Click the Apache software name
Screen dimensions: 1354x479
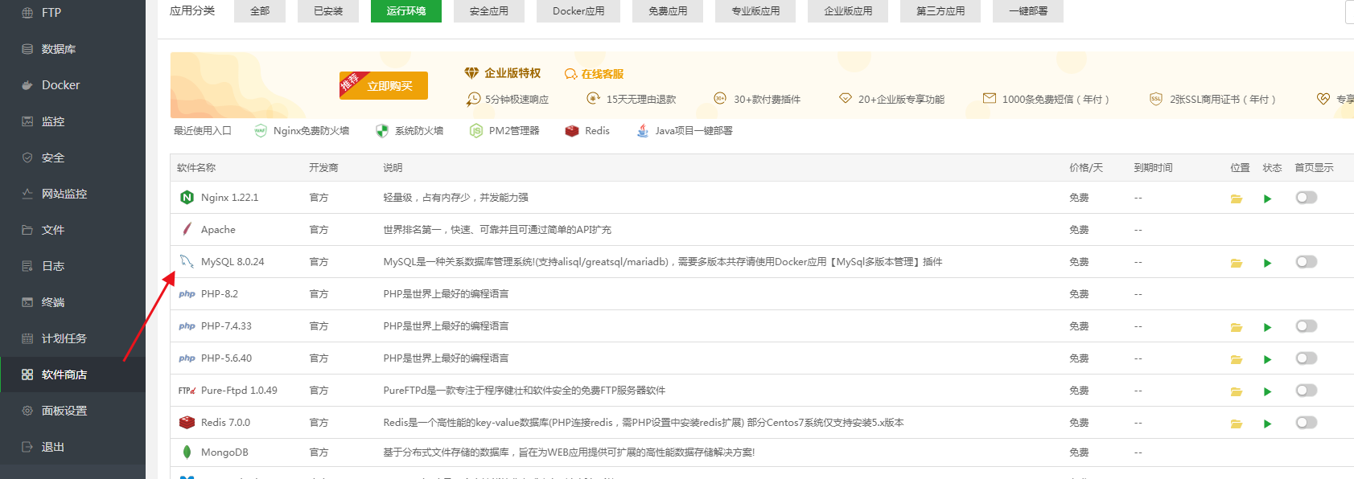coord(218,230)
